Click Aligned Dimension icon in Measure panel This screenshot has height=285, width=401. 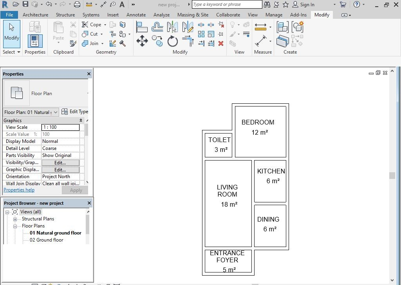point(260,41)
